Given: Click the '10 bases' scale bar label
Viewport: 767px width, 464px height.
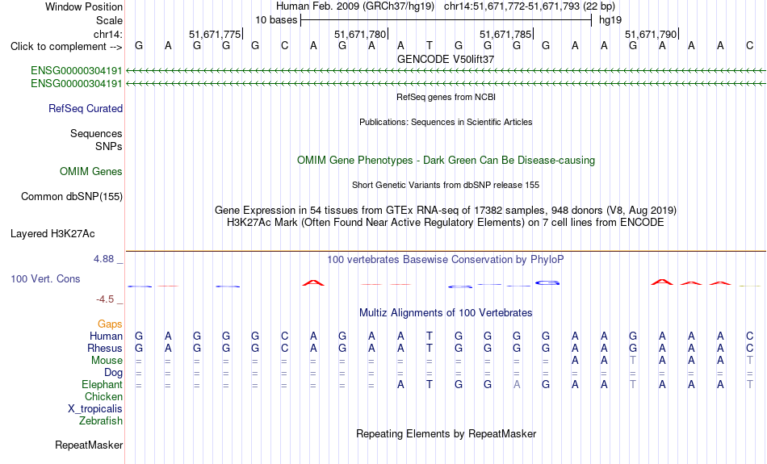Looking at the screenshot, I should click(x=276, y=20).
